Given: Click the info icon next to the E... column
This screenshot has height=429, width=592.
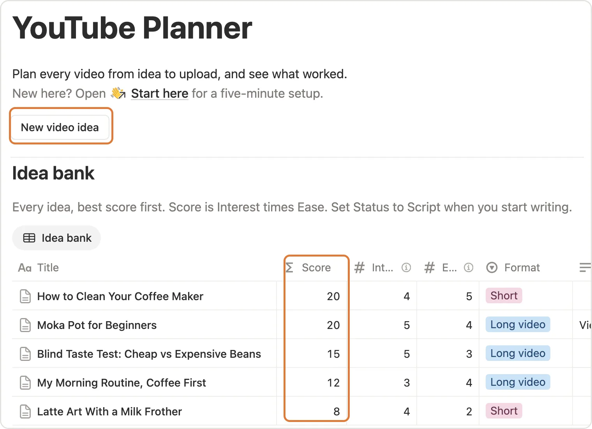Looking at the screenshot, I should coord(469,267).
